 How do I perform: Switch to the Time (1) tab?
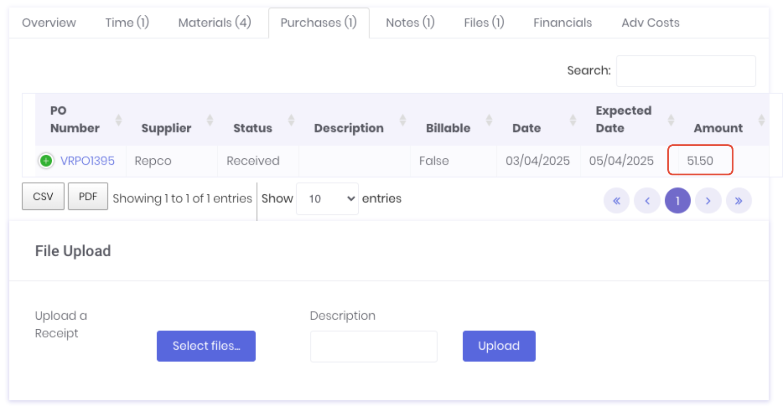[x=127, y=22]
